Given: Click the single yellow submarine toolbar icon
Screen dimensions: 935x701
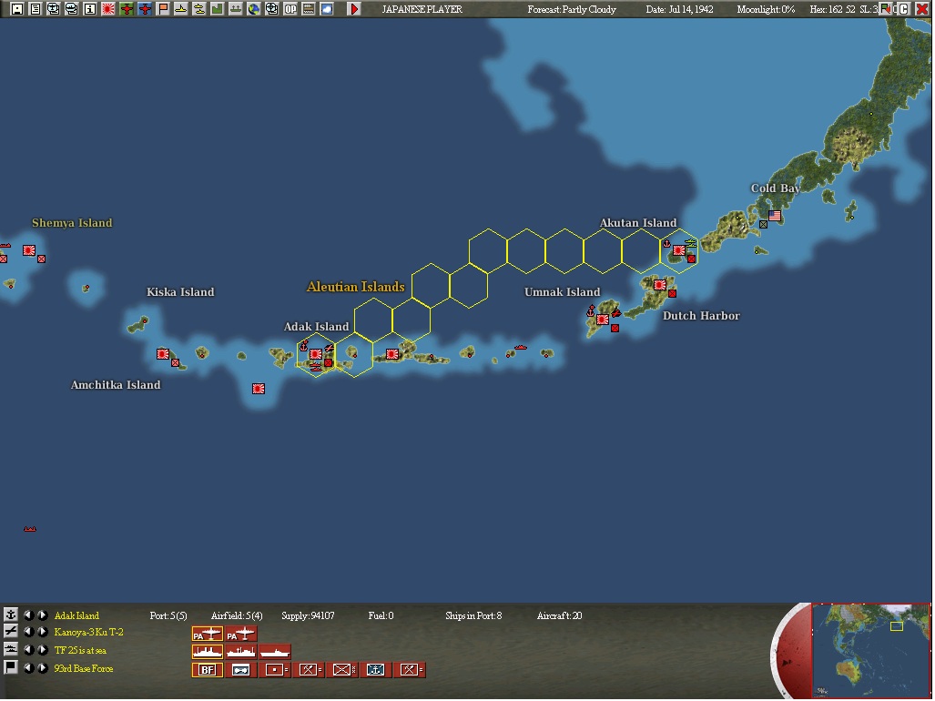Looking at the screenshot, I should 180,9.
